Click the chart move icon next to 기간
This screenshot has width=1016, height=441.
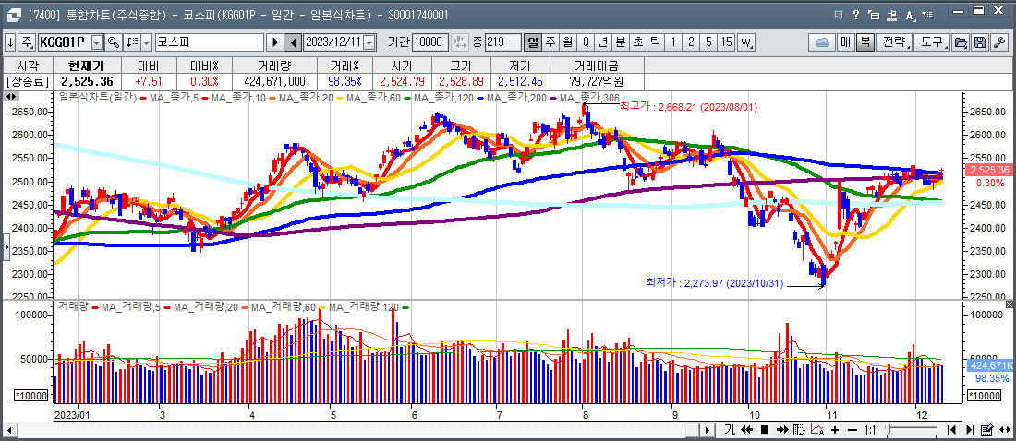point(460,42)
